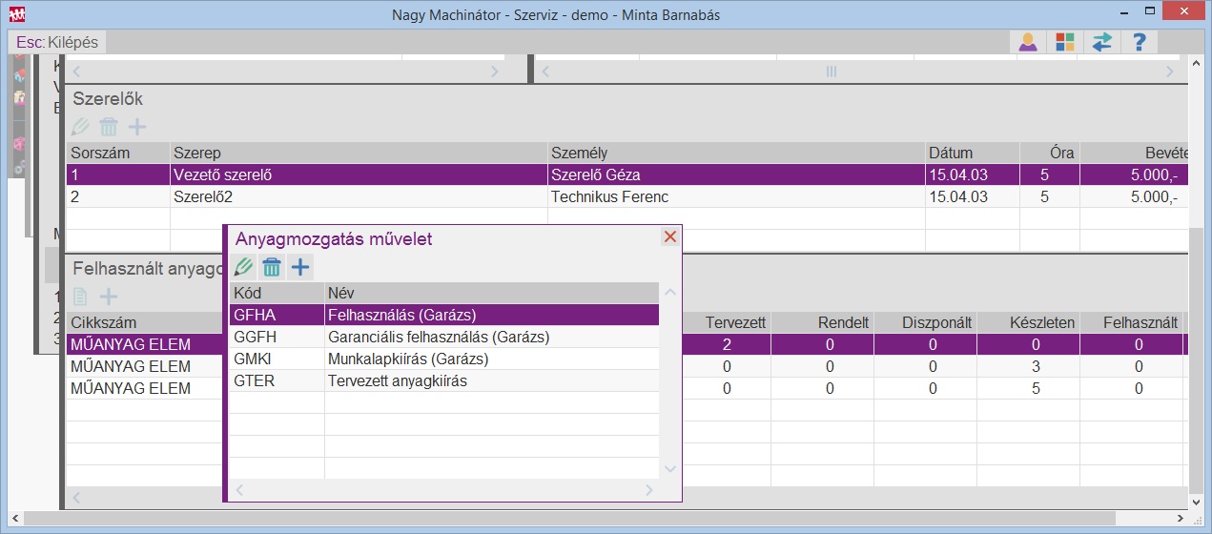This screenshot has height=534, width=1212.
Task: Click the GGFH code cell
Action: [277, 337]
